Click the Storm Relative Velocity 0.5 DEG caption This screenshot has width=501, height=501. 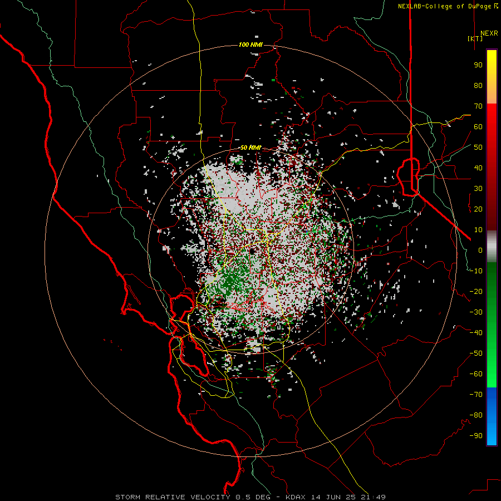pyautogui.click(x=193, y=497)
